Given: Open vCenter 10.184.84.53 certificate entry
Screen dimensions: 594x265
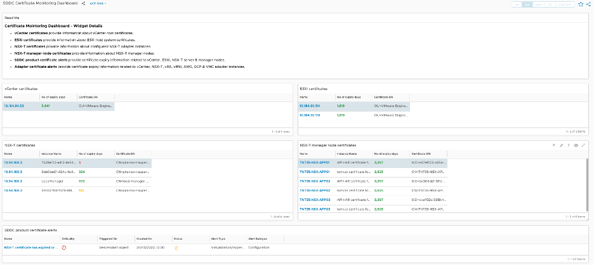Looking at the screenshot, I should (14, 107).
